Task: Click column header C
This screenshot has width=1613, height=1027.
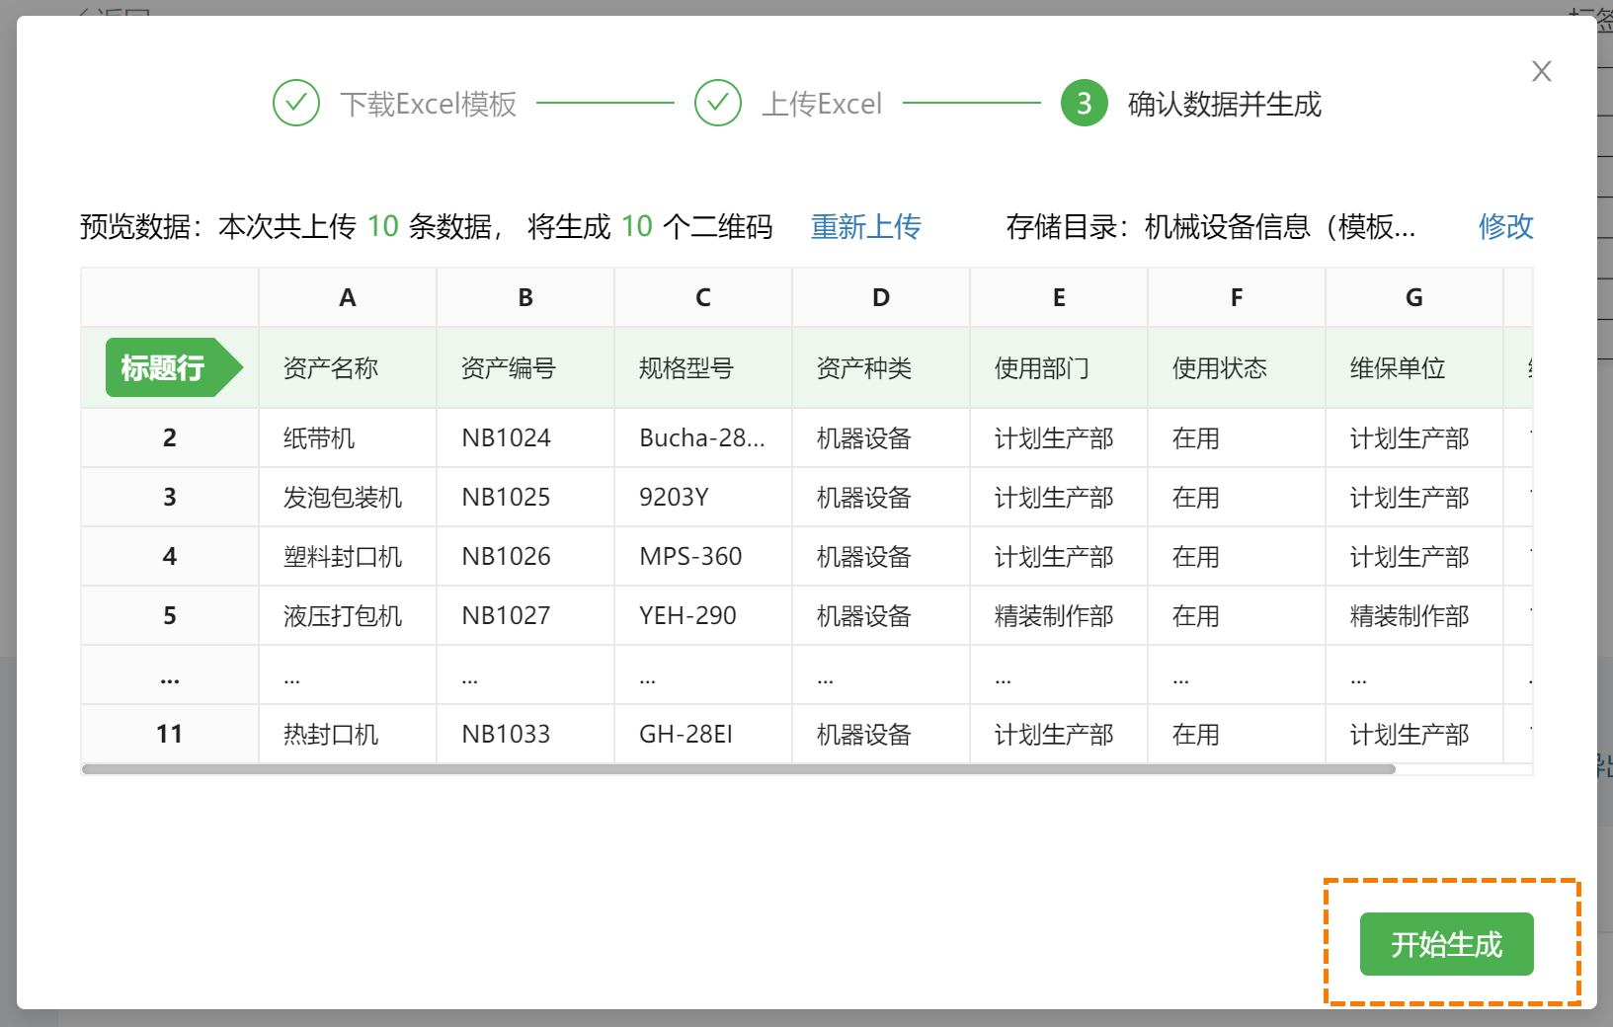Action: point(703,297)
